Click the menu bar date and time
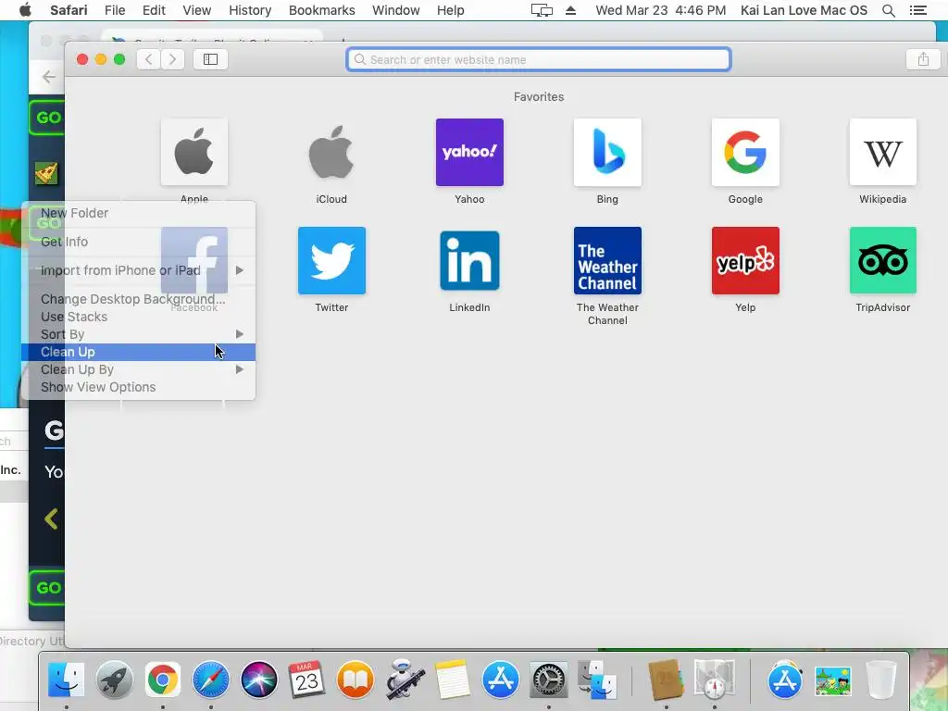 click(x=661, y=10)
